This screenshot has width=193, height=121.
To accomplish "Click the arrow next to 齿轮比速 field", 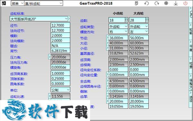I will coord(50,96).
